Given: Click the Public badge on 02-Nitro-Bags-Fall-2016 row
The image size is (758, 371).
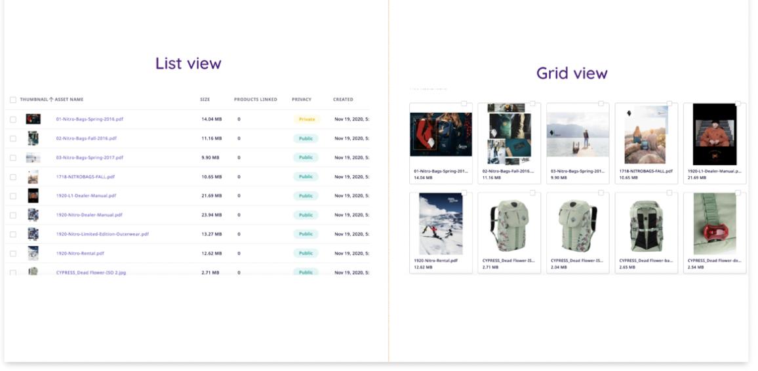Looking at the screenshot, I should click(x=306, y=139).
